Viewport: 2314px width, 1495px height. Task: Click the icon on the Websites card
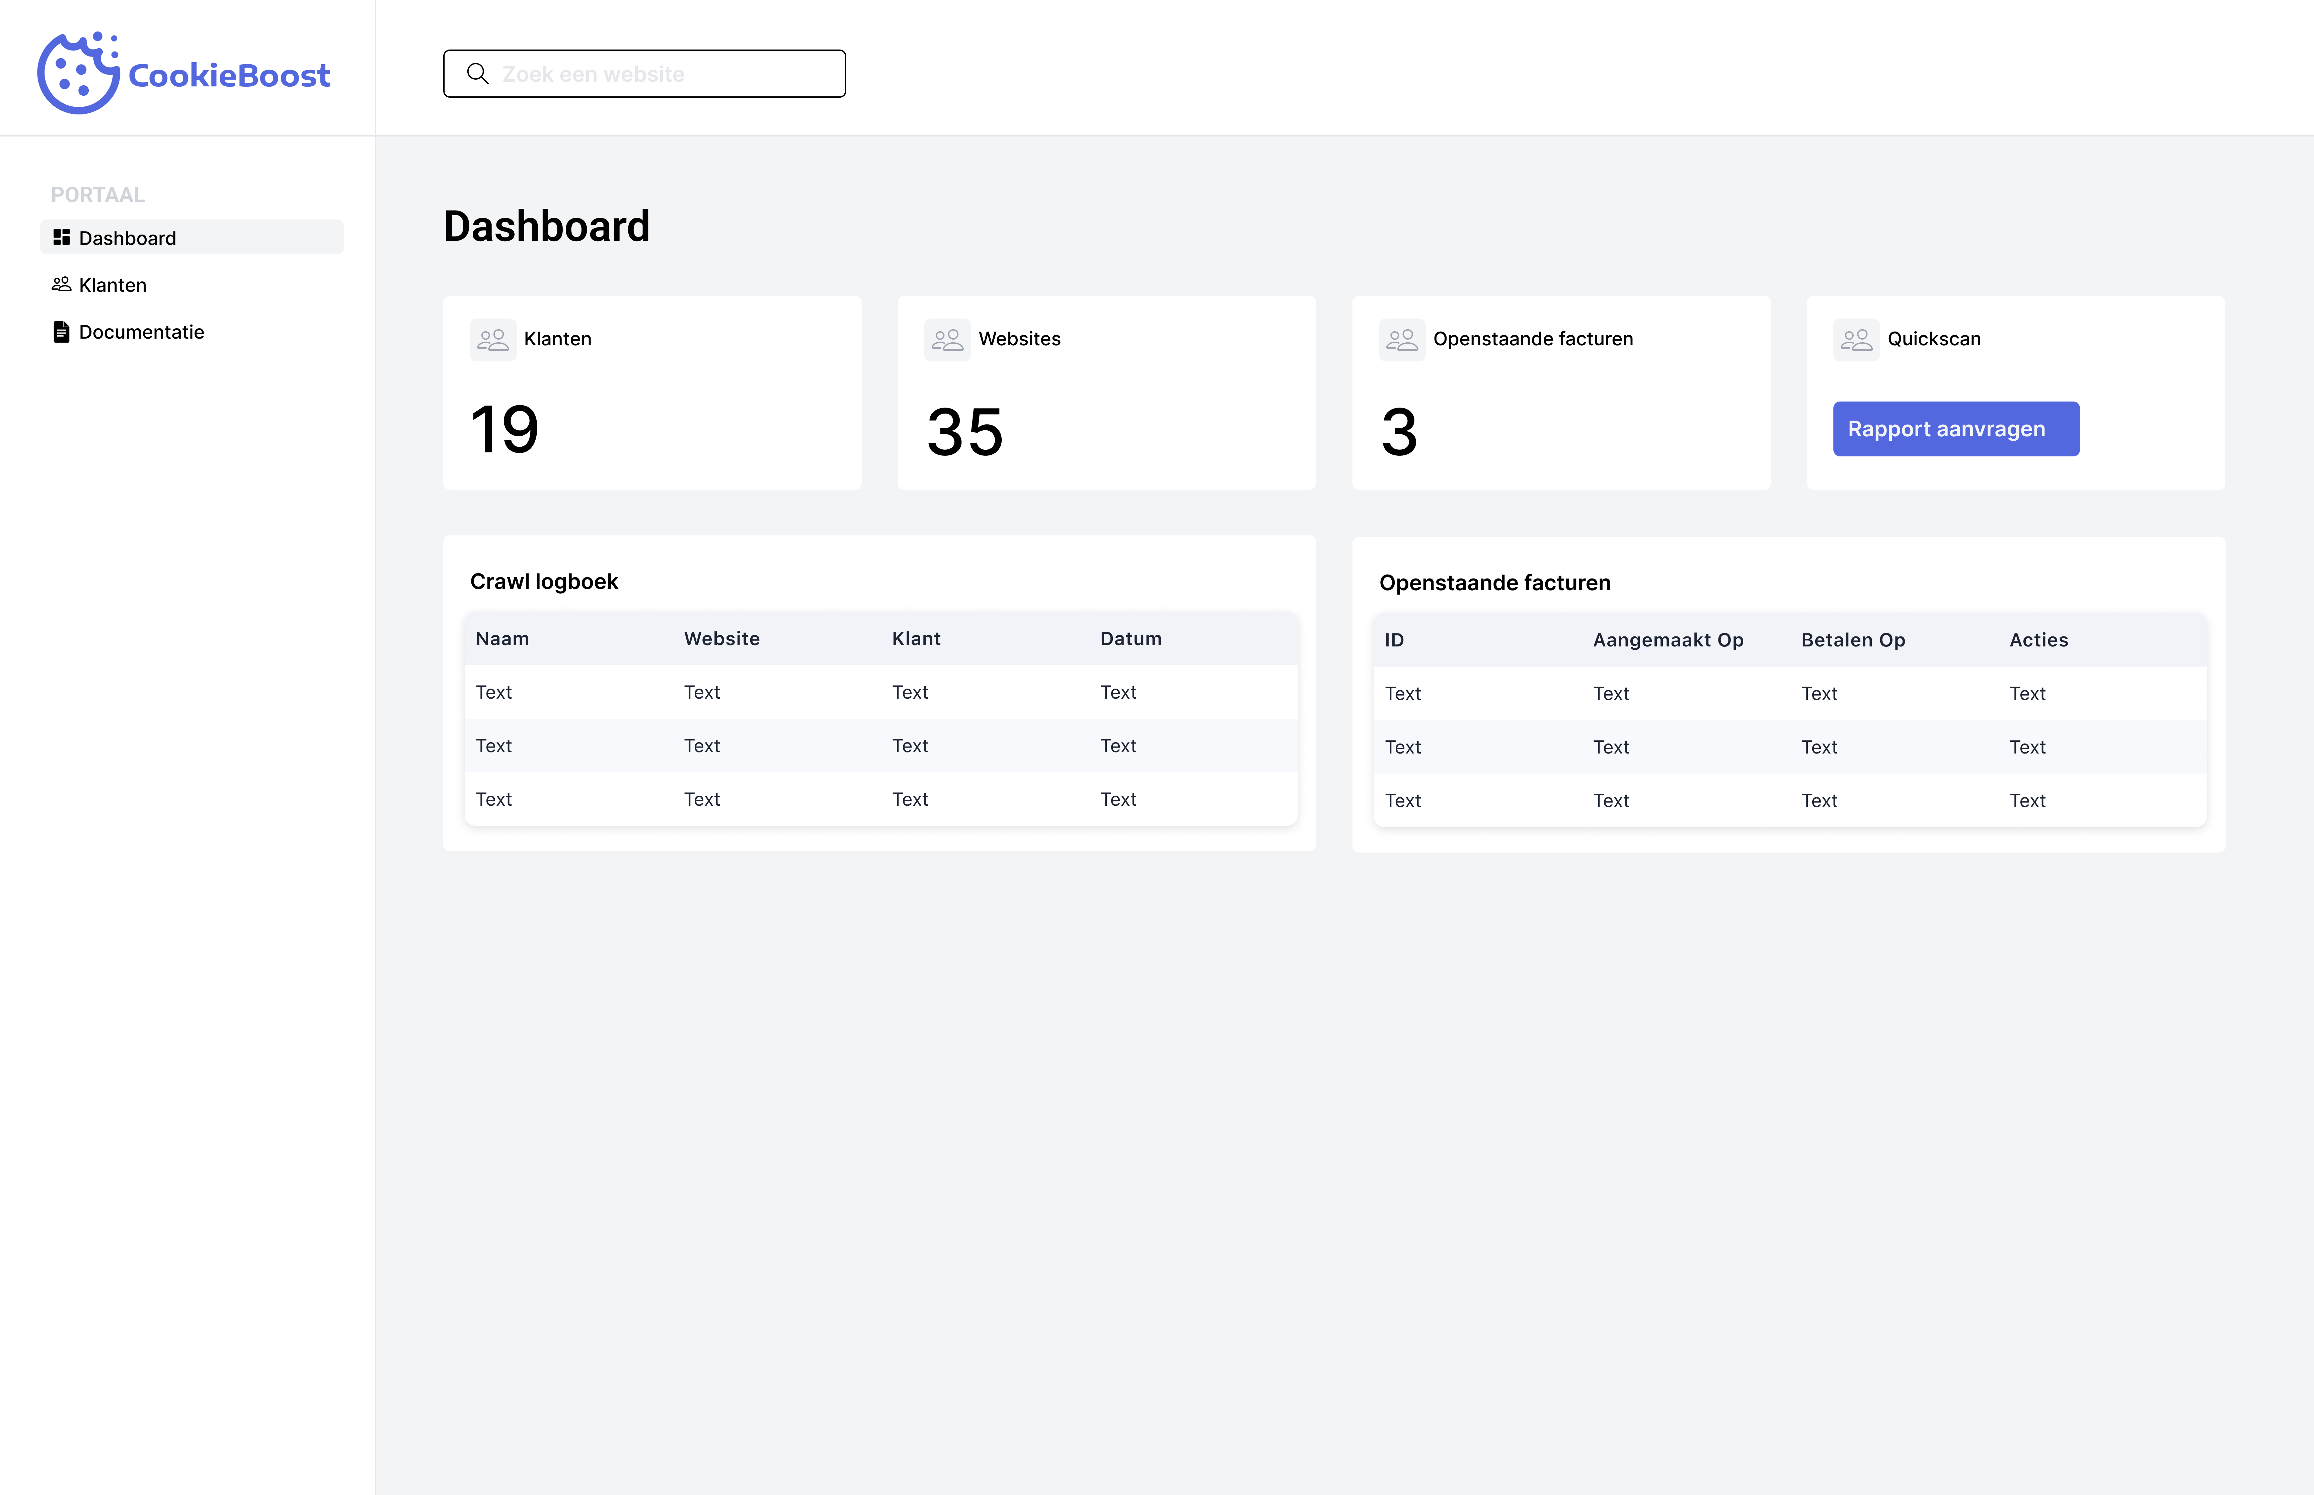(947, 339)
